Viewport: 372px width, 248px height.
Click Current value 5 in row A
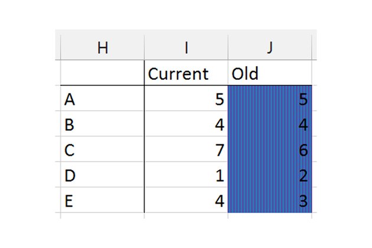tap(186, 98)
